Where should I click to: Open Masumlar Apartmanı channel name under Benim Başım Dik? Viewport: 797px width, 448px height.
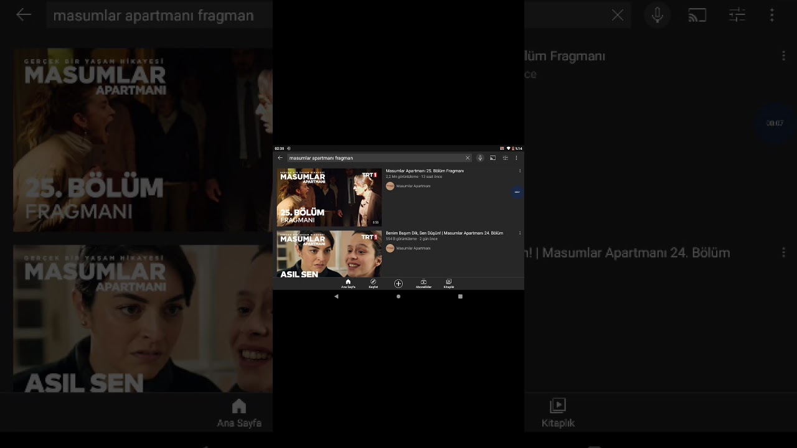coord(413,248)
